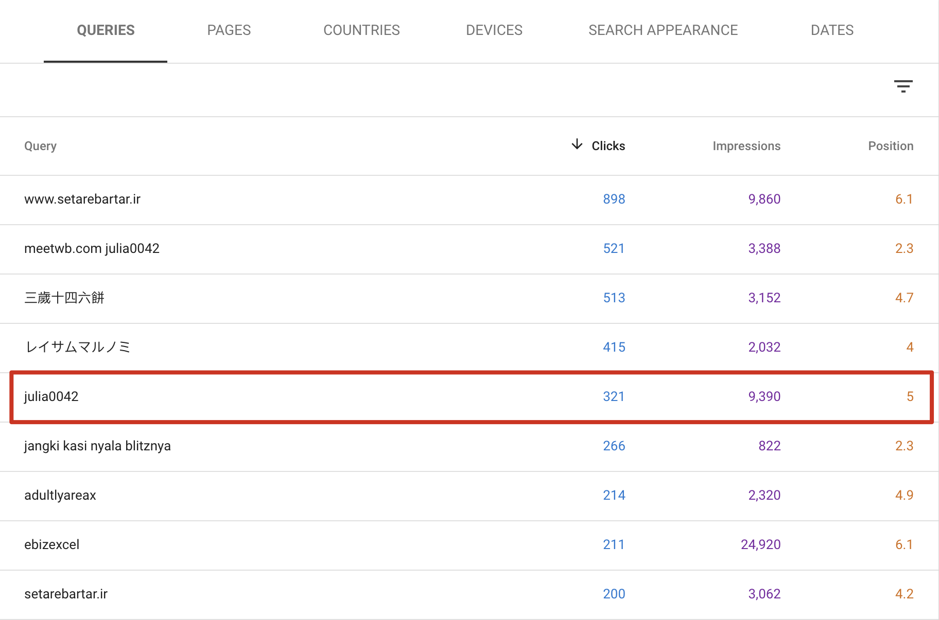This screenshot has width=939, height=620.
Task: Click the Clicks sort arrow icon
Action: tap(577, 144)
